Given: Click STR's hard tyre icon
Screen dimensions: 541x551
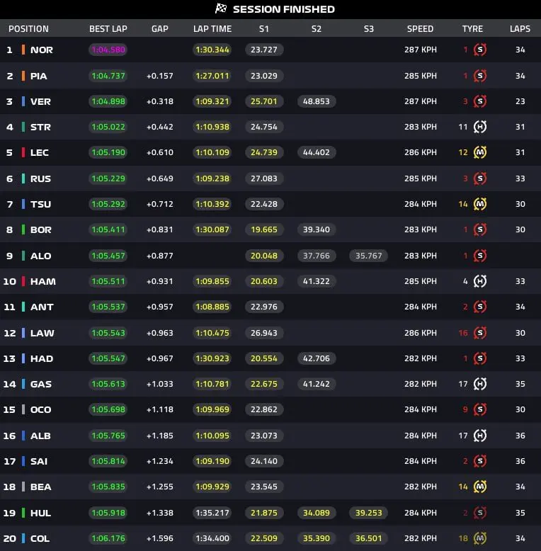Looking at the screenshot, I should (480, 127).
